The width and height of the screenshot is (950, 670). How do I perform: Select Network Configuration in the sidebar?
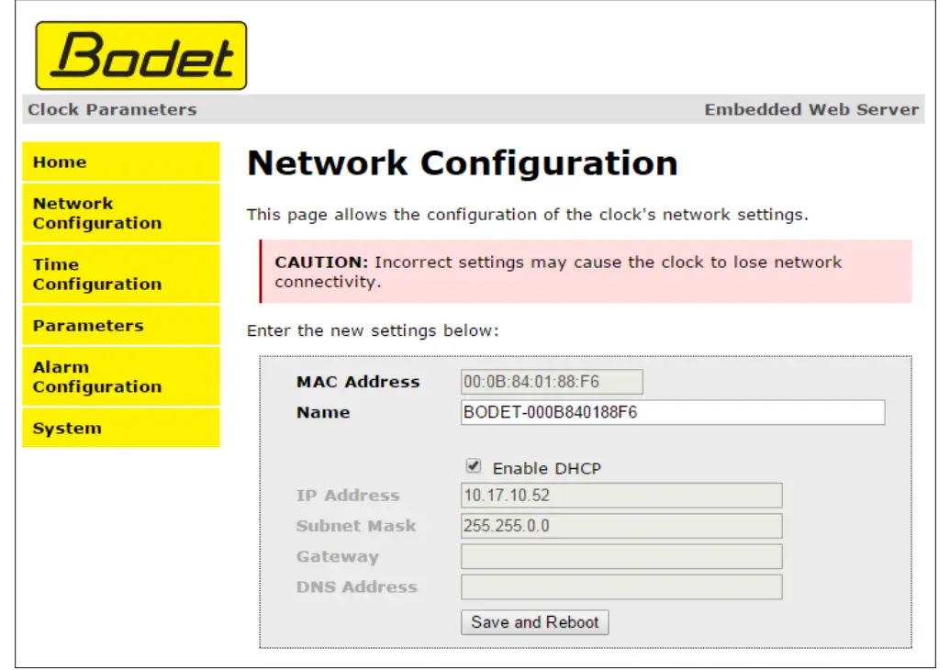click(120, 213)
